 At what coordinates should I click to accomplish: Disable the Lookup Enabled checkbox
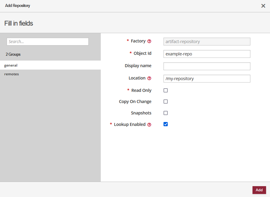click(x=166, y=124)
